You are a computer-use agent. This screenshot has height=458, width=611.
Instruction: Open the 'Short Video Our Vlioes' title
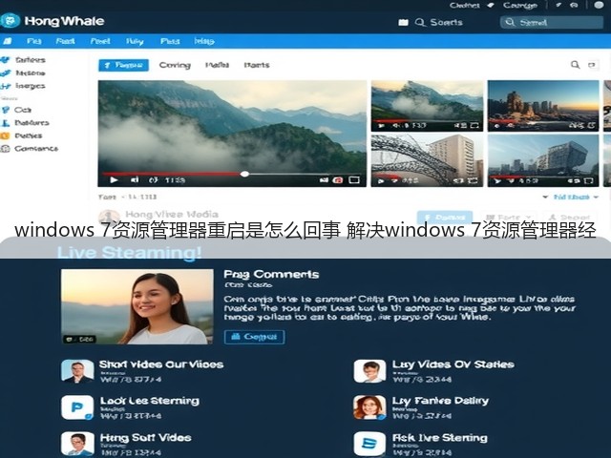pyautogui.click(x=161, y=364)
